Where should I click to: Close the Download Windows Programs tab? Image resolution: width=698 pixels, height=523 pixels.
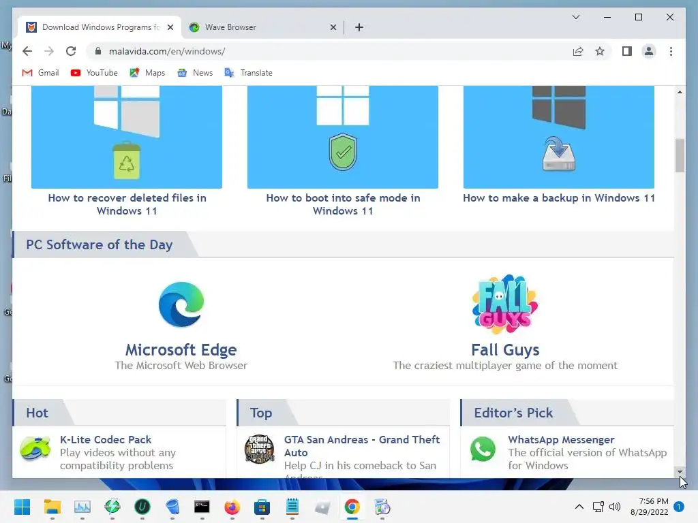tap(170, 27)
